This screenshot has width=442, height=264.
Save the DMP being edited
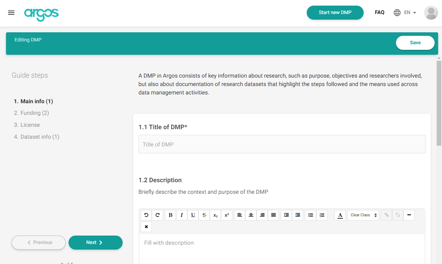tap(415, 42)
